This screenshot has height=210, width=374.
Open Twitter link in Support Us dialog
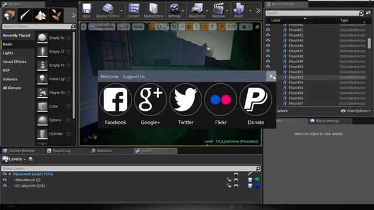tap(186, 100)
